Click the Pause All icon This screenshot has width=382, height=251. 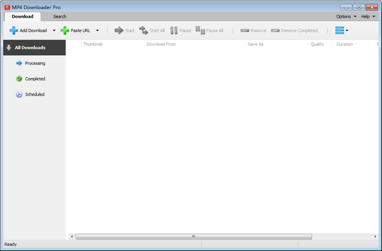[201, 31]
